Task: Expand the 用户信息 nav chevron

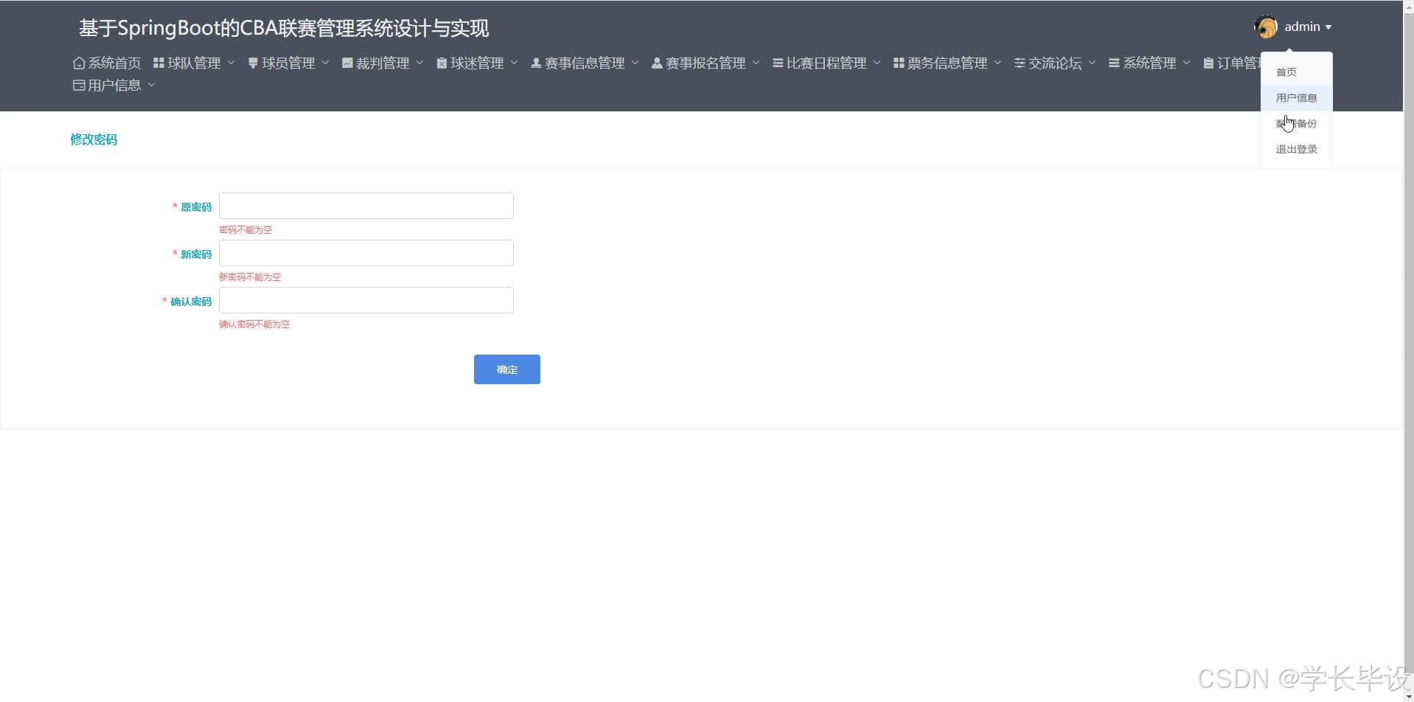Action: [151, 86]
